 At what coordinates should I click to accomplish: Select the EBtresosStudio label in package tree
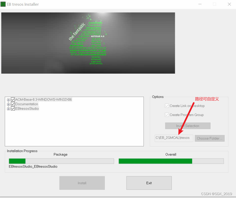tap(27, 109)
